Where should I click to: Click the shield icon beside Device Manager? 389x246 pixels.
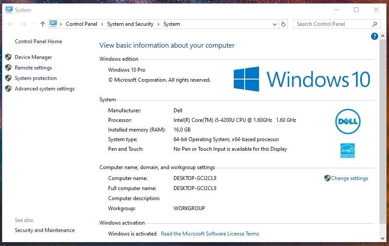[x=8, y=57]
